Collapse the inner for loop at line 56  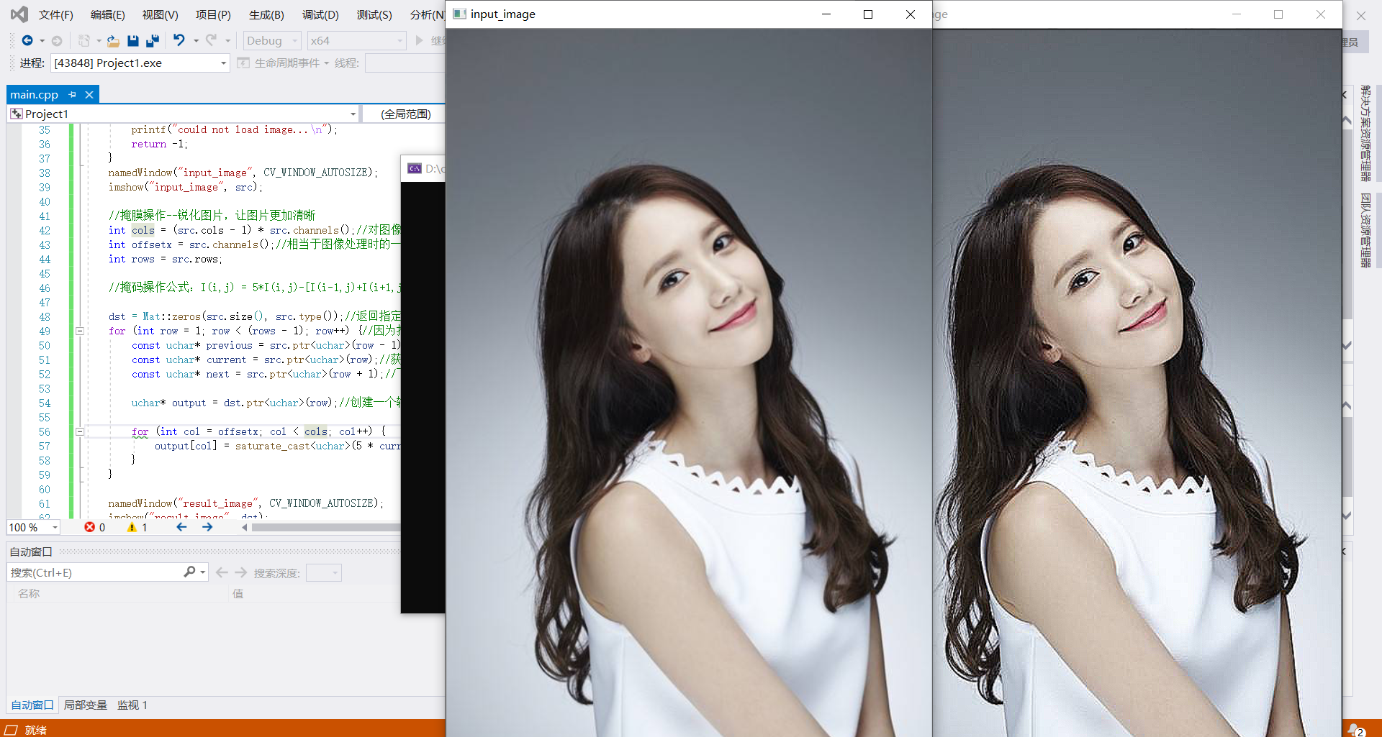(80, 432)
